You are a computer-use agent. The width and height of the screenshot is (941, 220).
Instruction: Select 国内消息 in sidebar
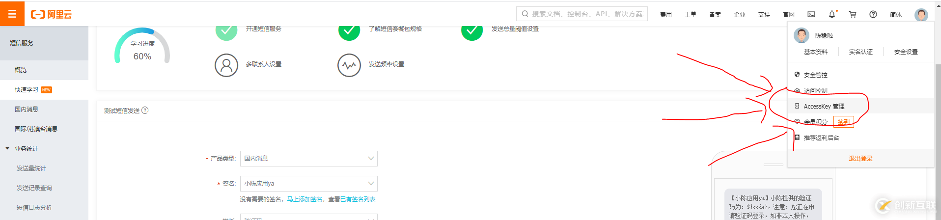pyautogui.click(x=44, y=109)
